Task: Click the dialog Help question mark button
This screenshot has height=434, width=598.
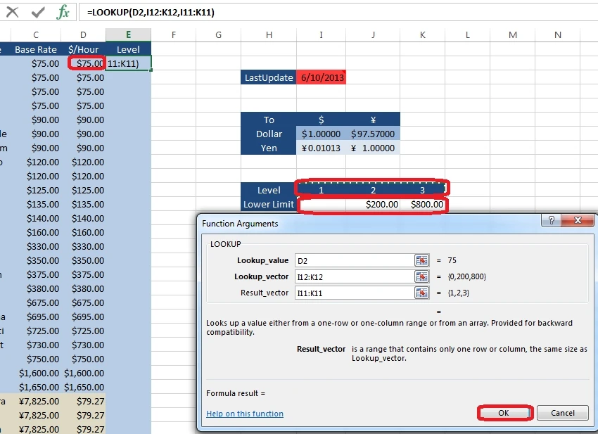Action: [552, 222]
